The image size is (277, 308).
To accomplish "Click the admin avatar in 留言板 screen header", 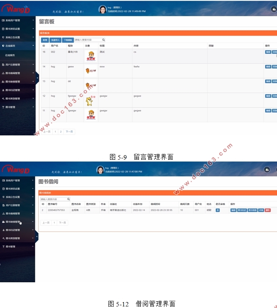I will pos(102,9).
